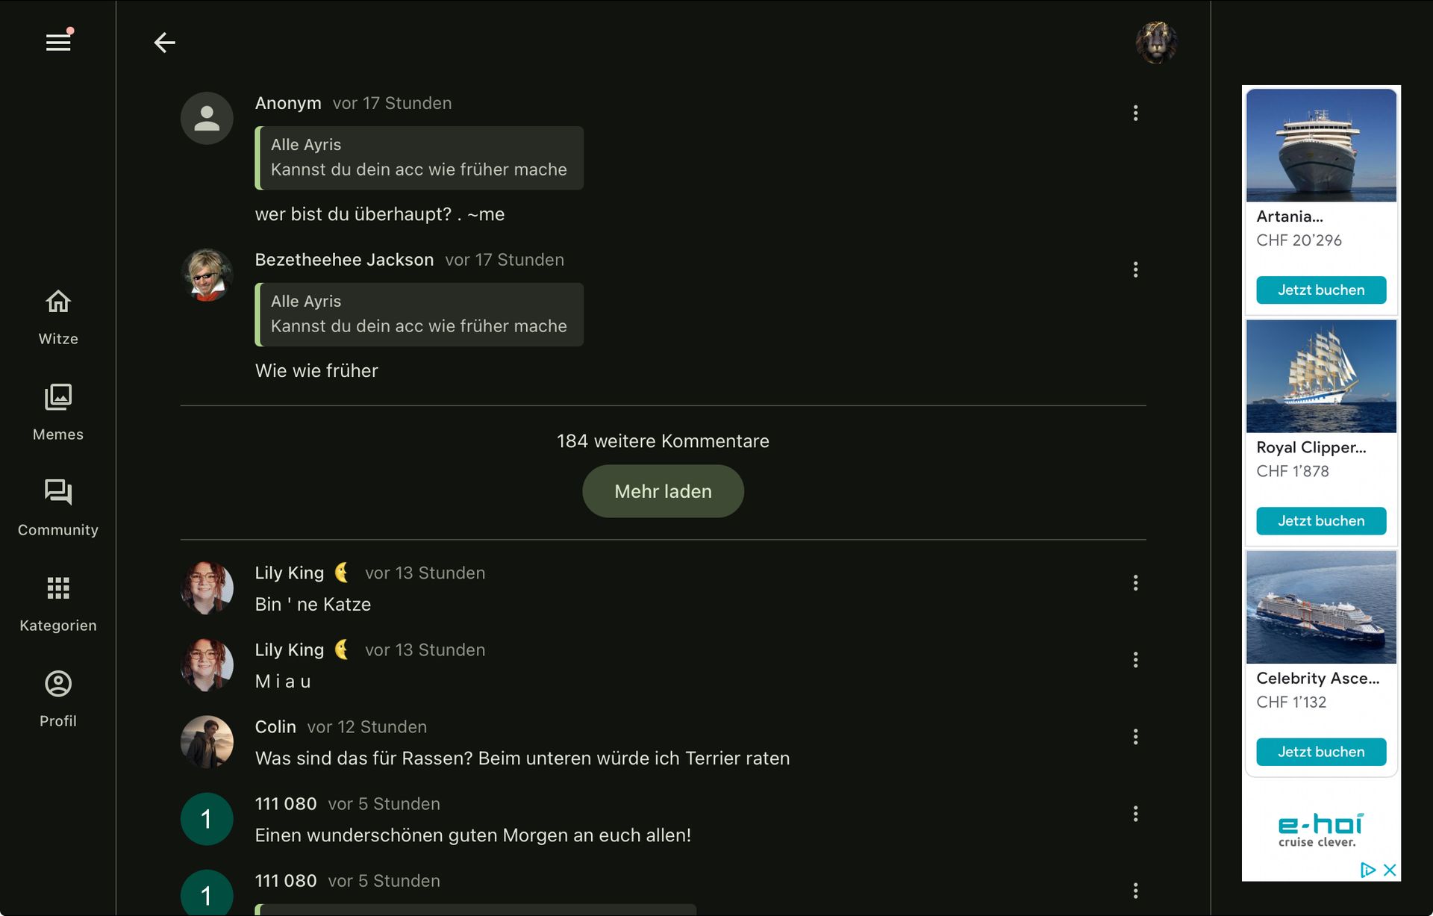Click 'Jetzt buchen' for Royal Clipper

tap(1320, 520)
